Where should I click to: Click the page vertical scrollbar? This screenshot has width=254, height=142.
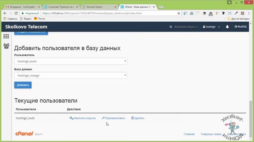(x=250, y=119)
